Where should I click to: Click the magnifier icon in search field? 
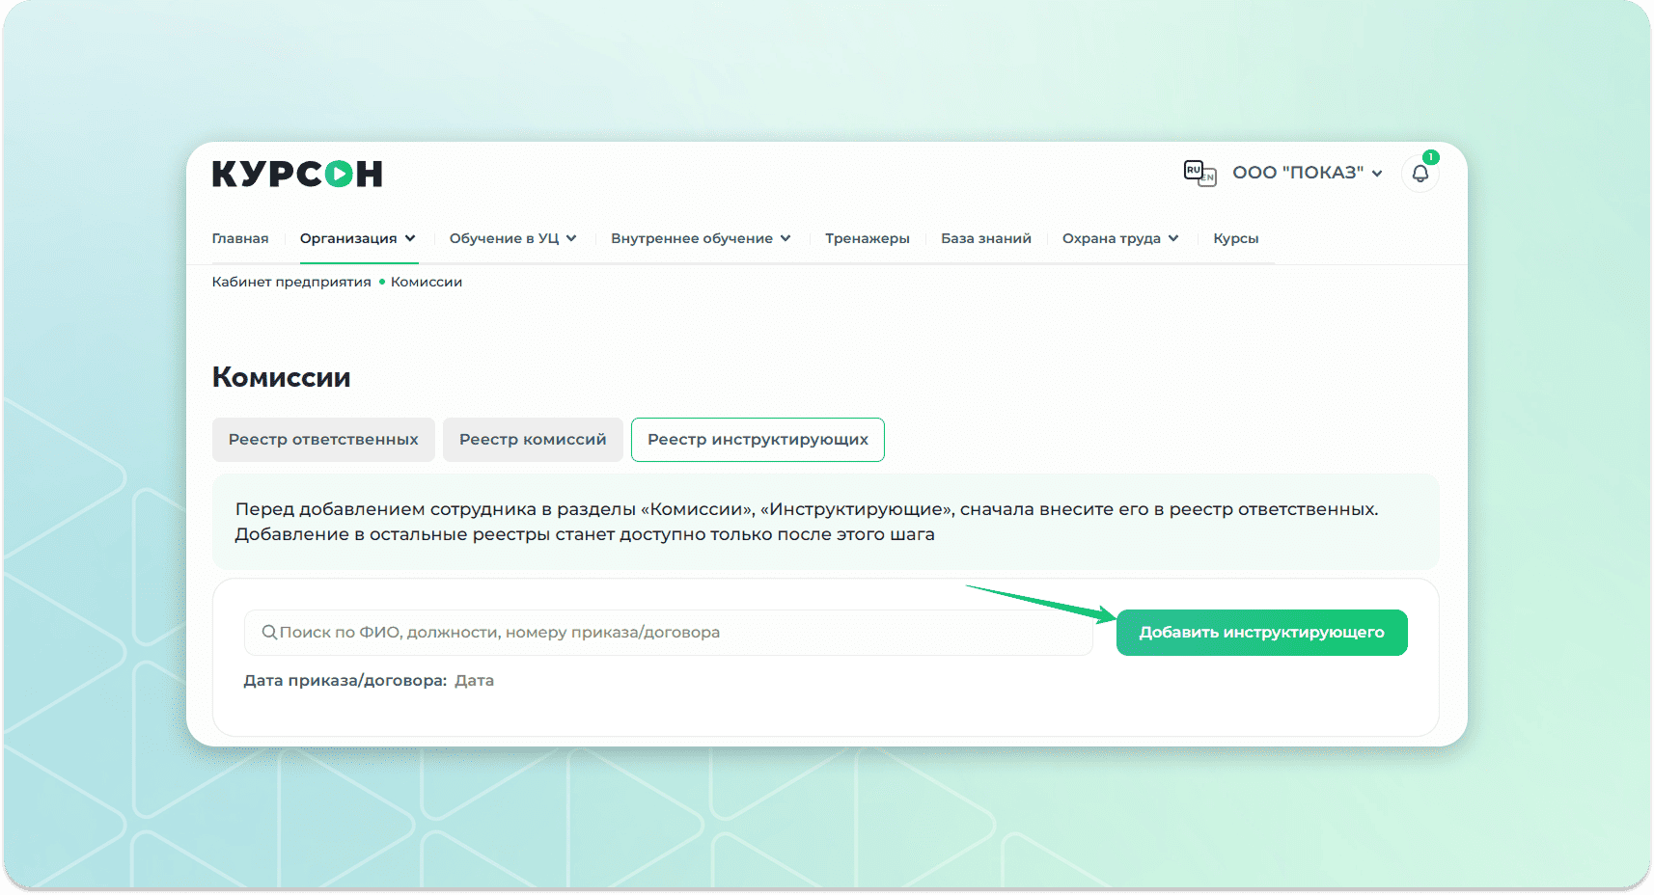click(x=269, y=633)
